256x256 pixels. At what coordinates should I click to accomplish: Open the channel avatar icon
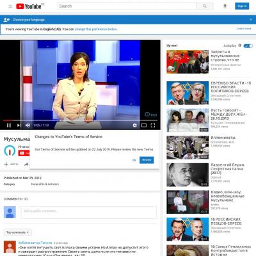(10, 150)
